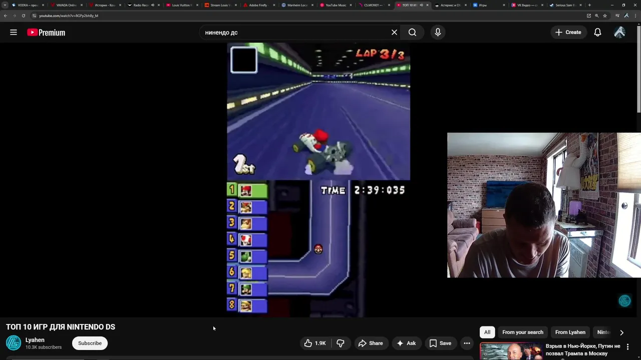Clear the search query with the X

tap(394, 32)
